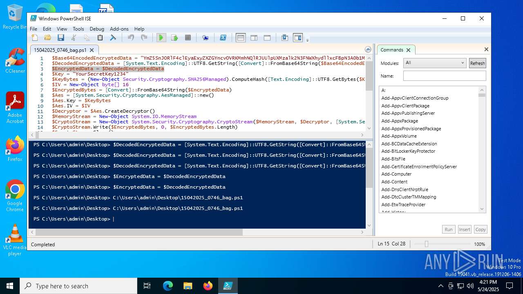The width and height of the screenshot is (523, 294).
Task: Open the Add-ons menu
Action: (119, 29)
